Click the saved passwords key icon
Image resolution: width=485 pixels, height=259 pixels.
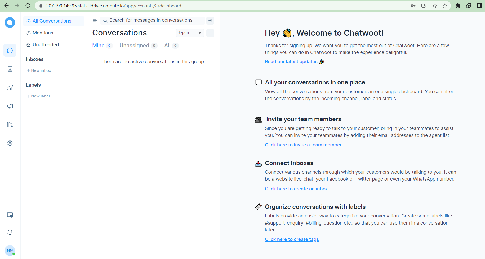pyautogui.click(x=413, y=6)
